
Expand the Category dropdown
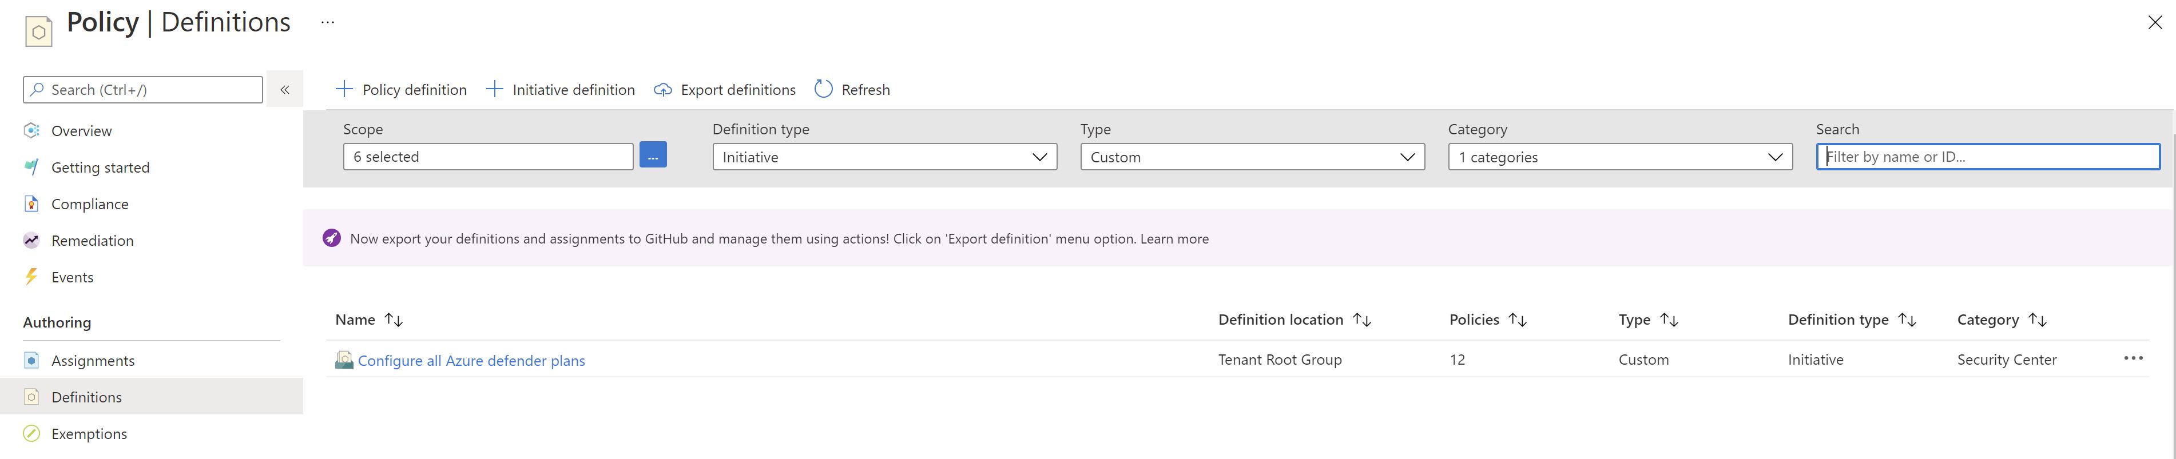(x=1620, y=157)
